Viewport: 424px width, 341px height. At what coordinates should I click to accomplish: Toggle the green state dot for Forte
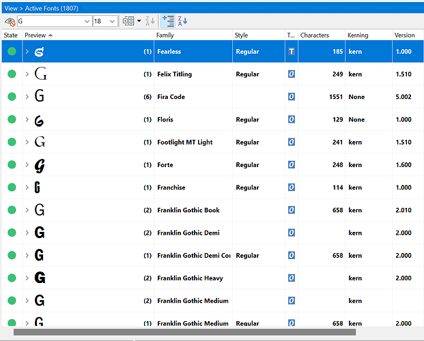pos(12,164)
